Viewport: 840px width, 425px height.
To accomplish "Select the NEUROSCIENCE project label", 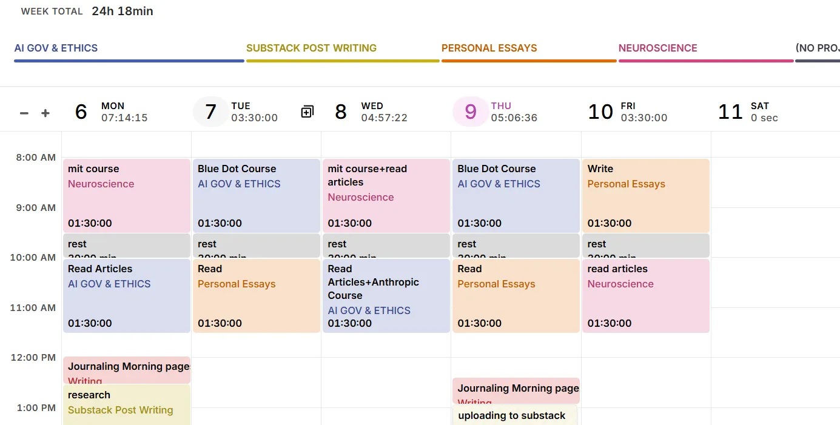I will click(x=658, y=48).
